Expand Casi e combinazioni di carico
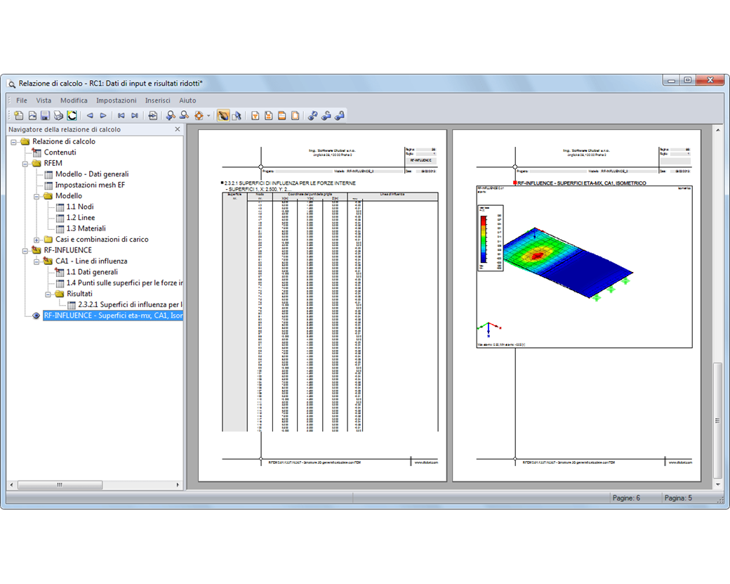Viewport: 730px width, 584px height. pyautogui.click(x=36, y=240)
